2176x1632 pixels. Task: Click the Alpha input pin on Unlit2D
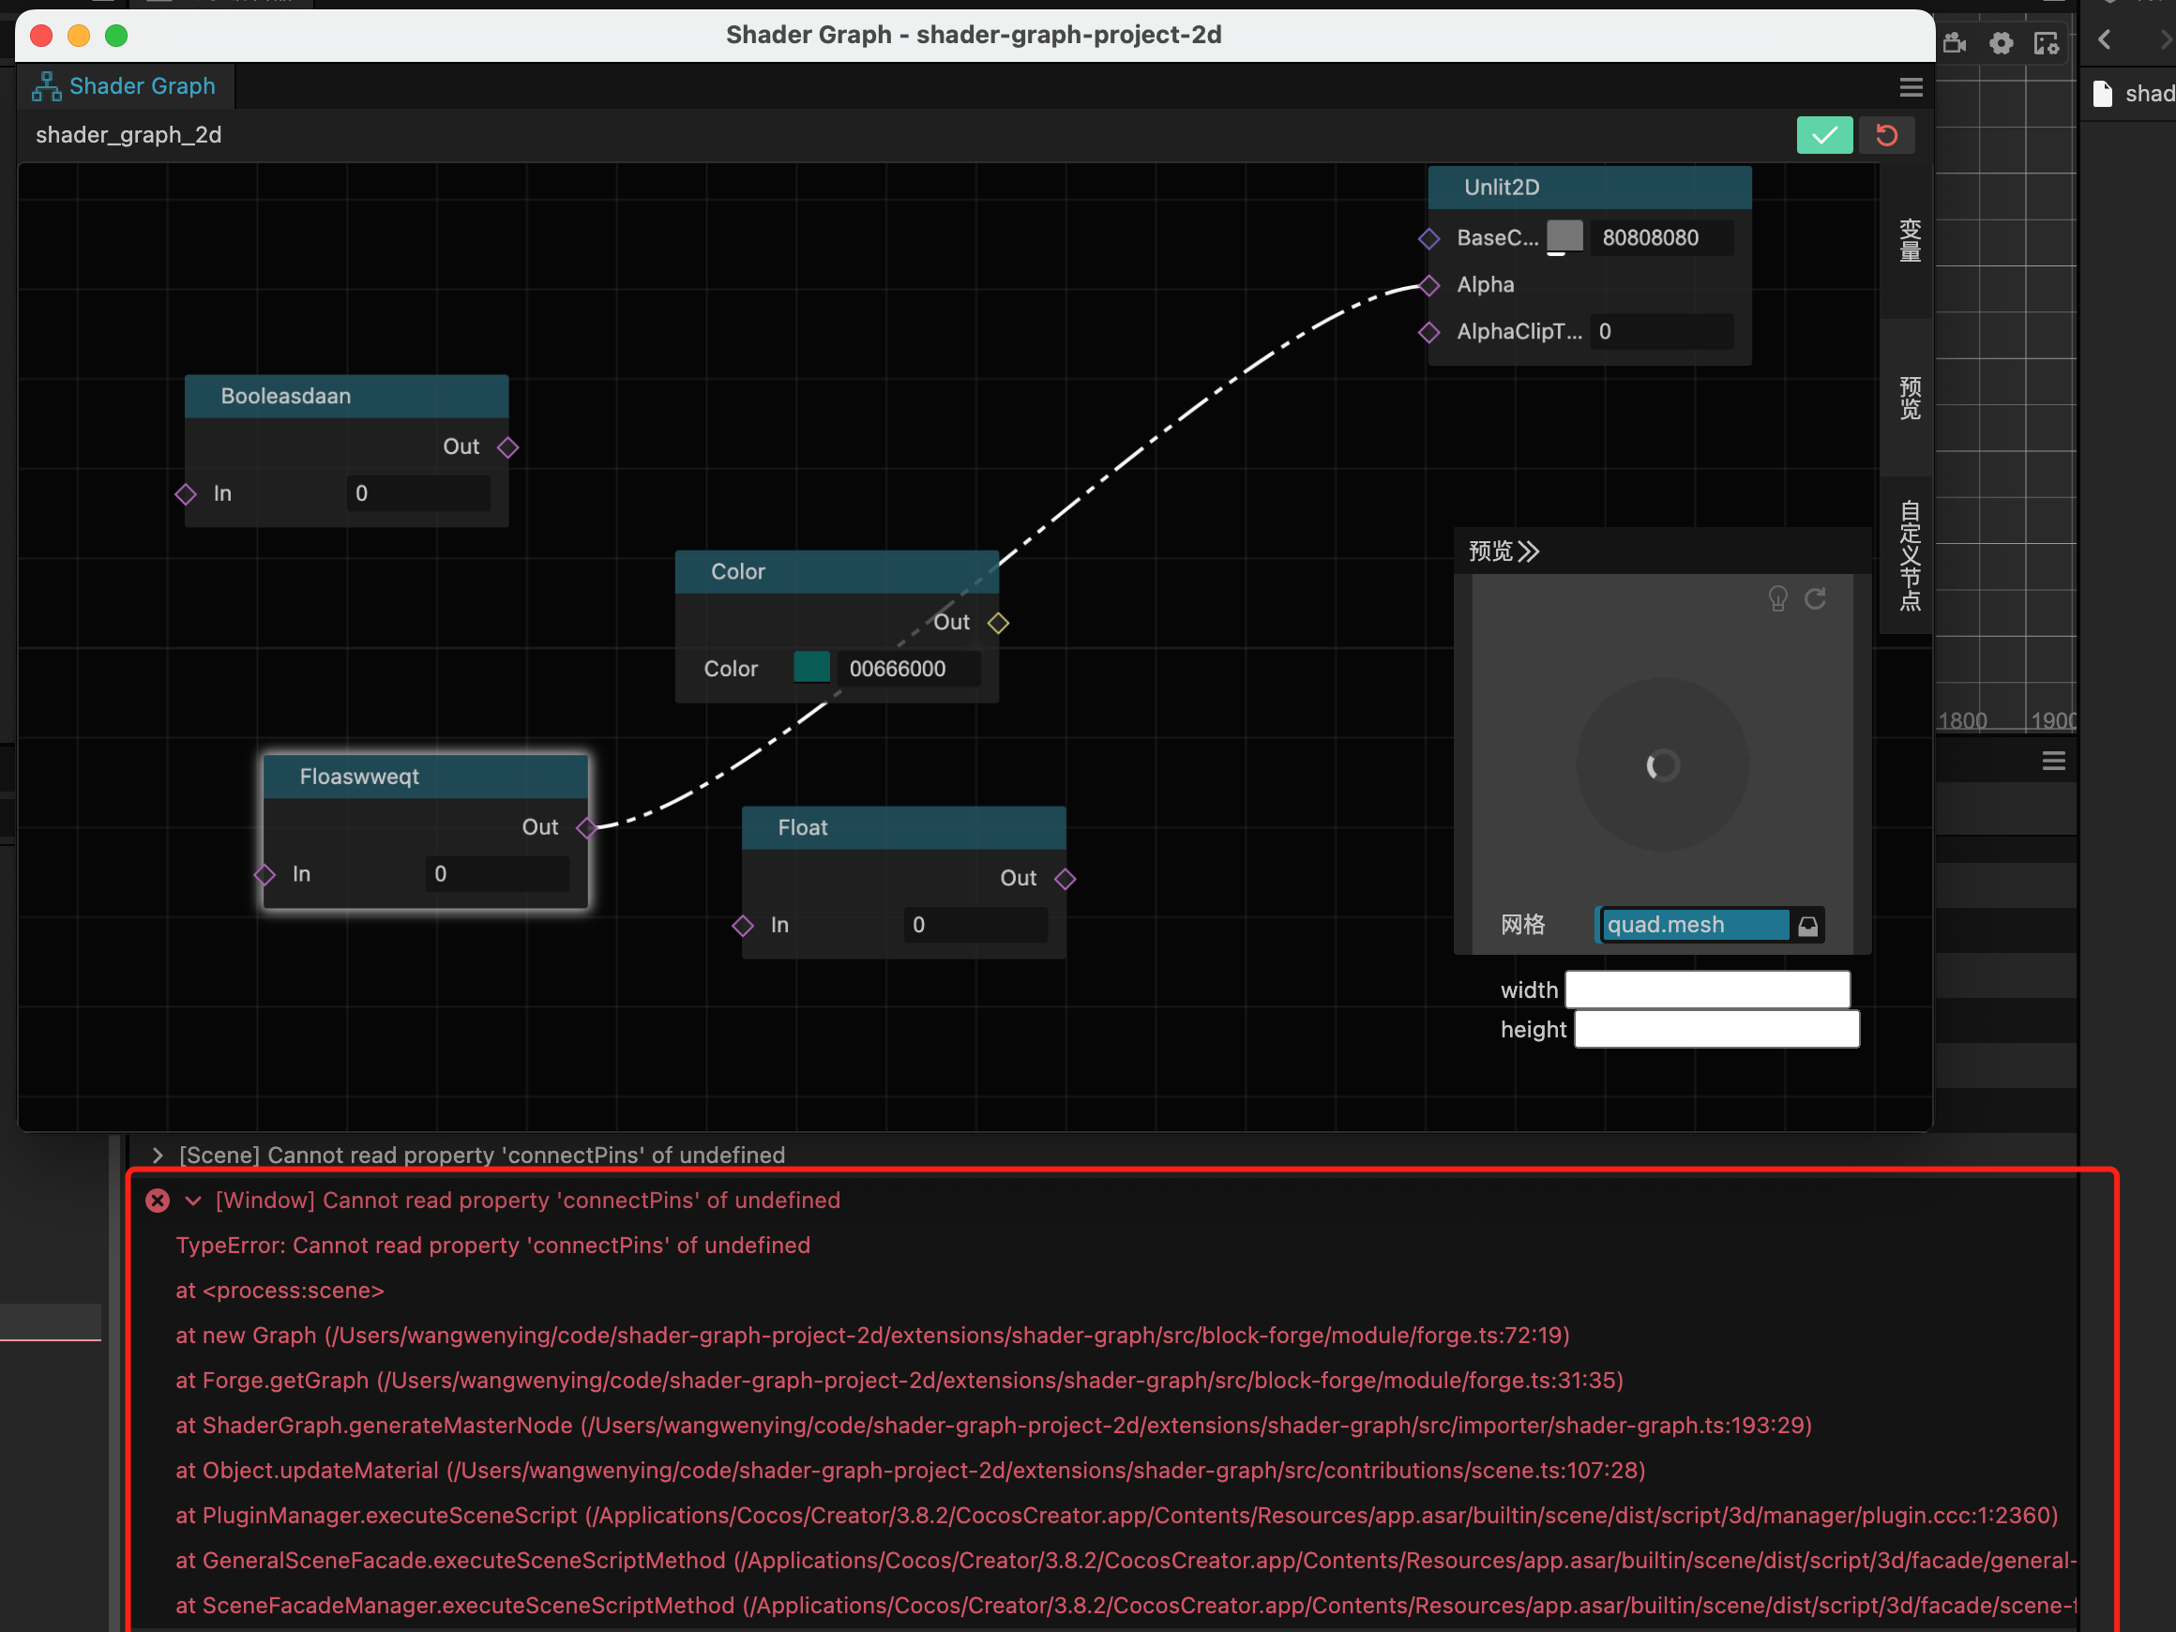click(x=1429, y=285)
